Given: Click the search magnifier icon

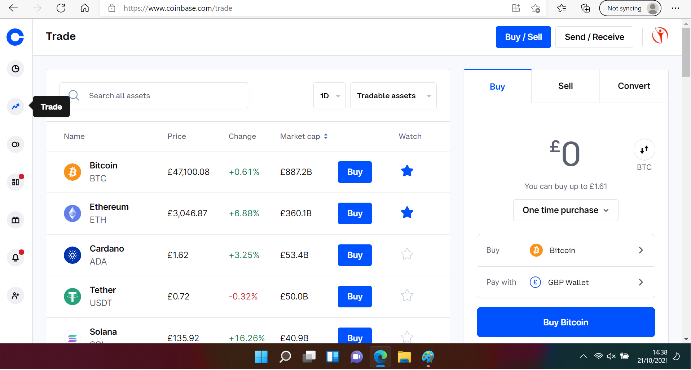Looking at the screenshot, I should (x=74, y=95).
